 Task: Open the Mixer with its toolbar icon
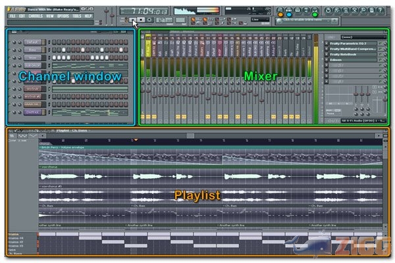pyautogui.click(x=315, y=11)
